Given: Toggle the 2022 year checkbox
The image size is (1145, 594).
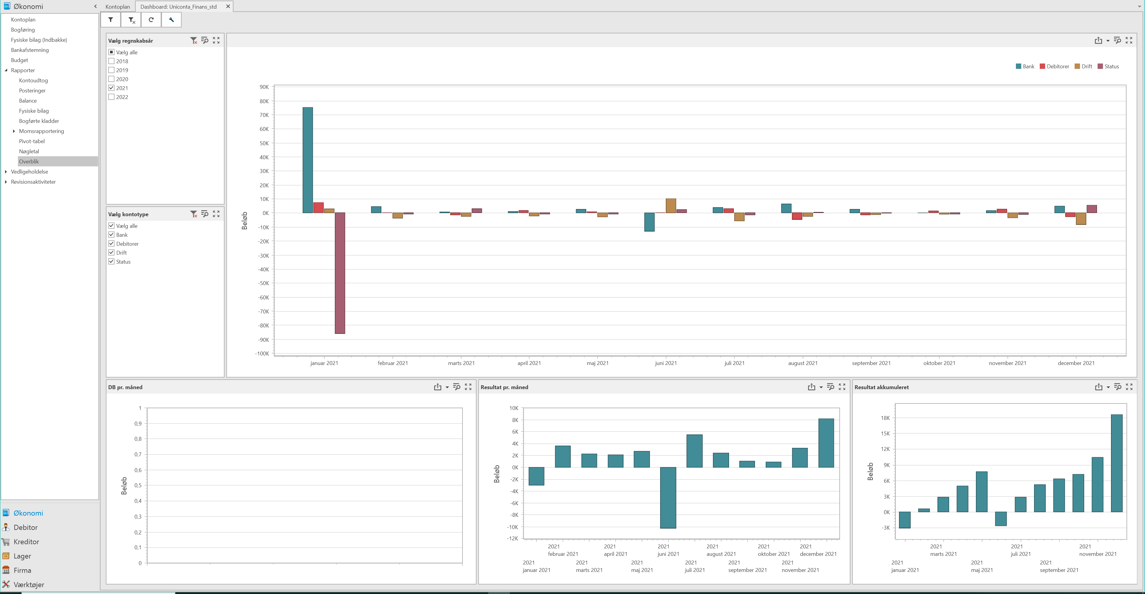Looking at the screenshot, I should click(112, 97).
